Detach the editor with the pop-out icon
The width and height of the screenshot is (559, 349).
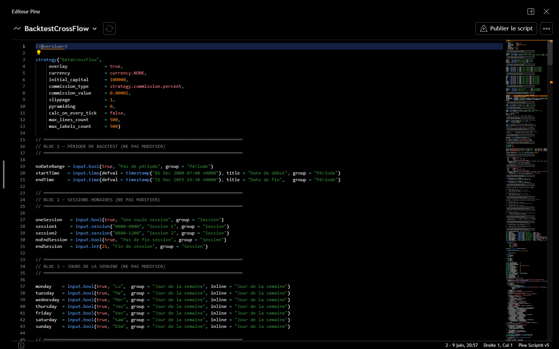click(x=531, y=11)
